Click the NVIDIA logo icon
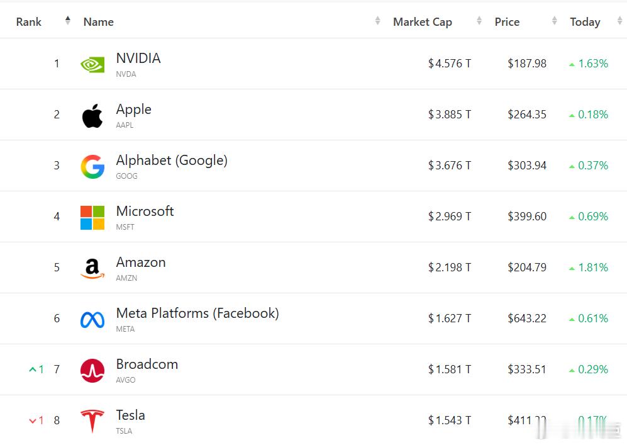 click(92, 64)
